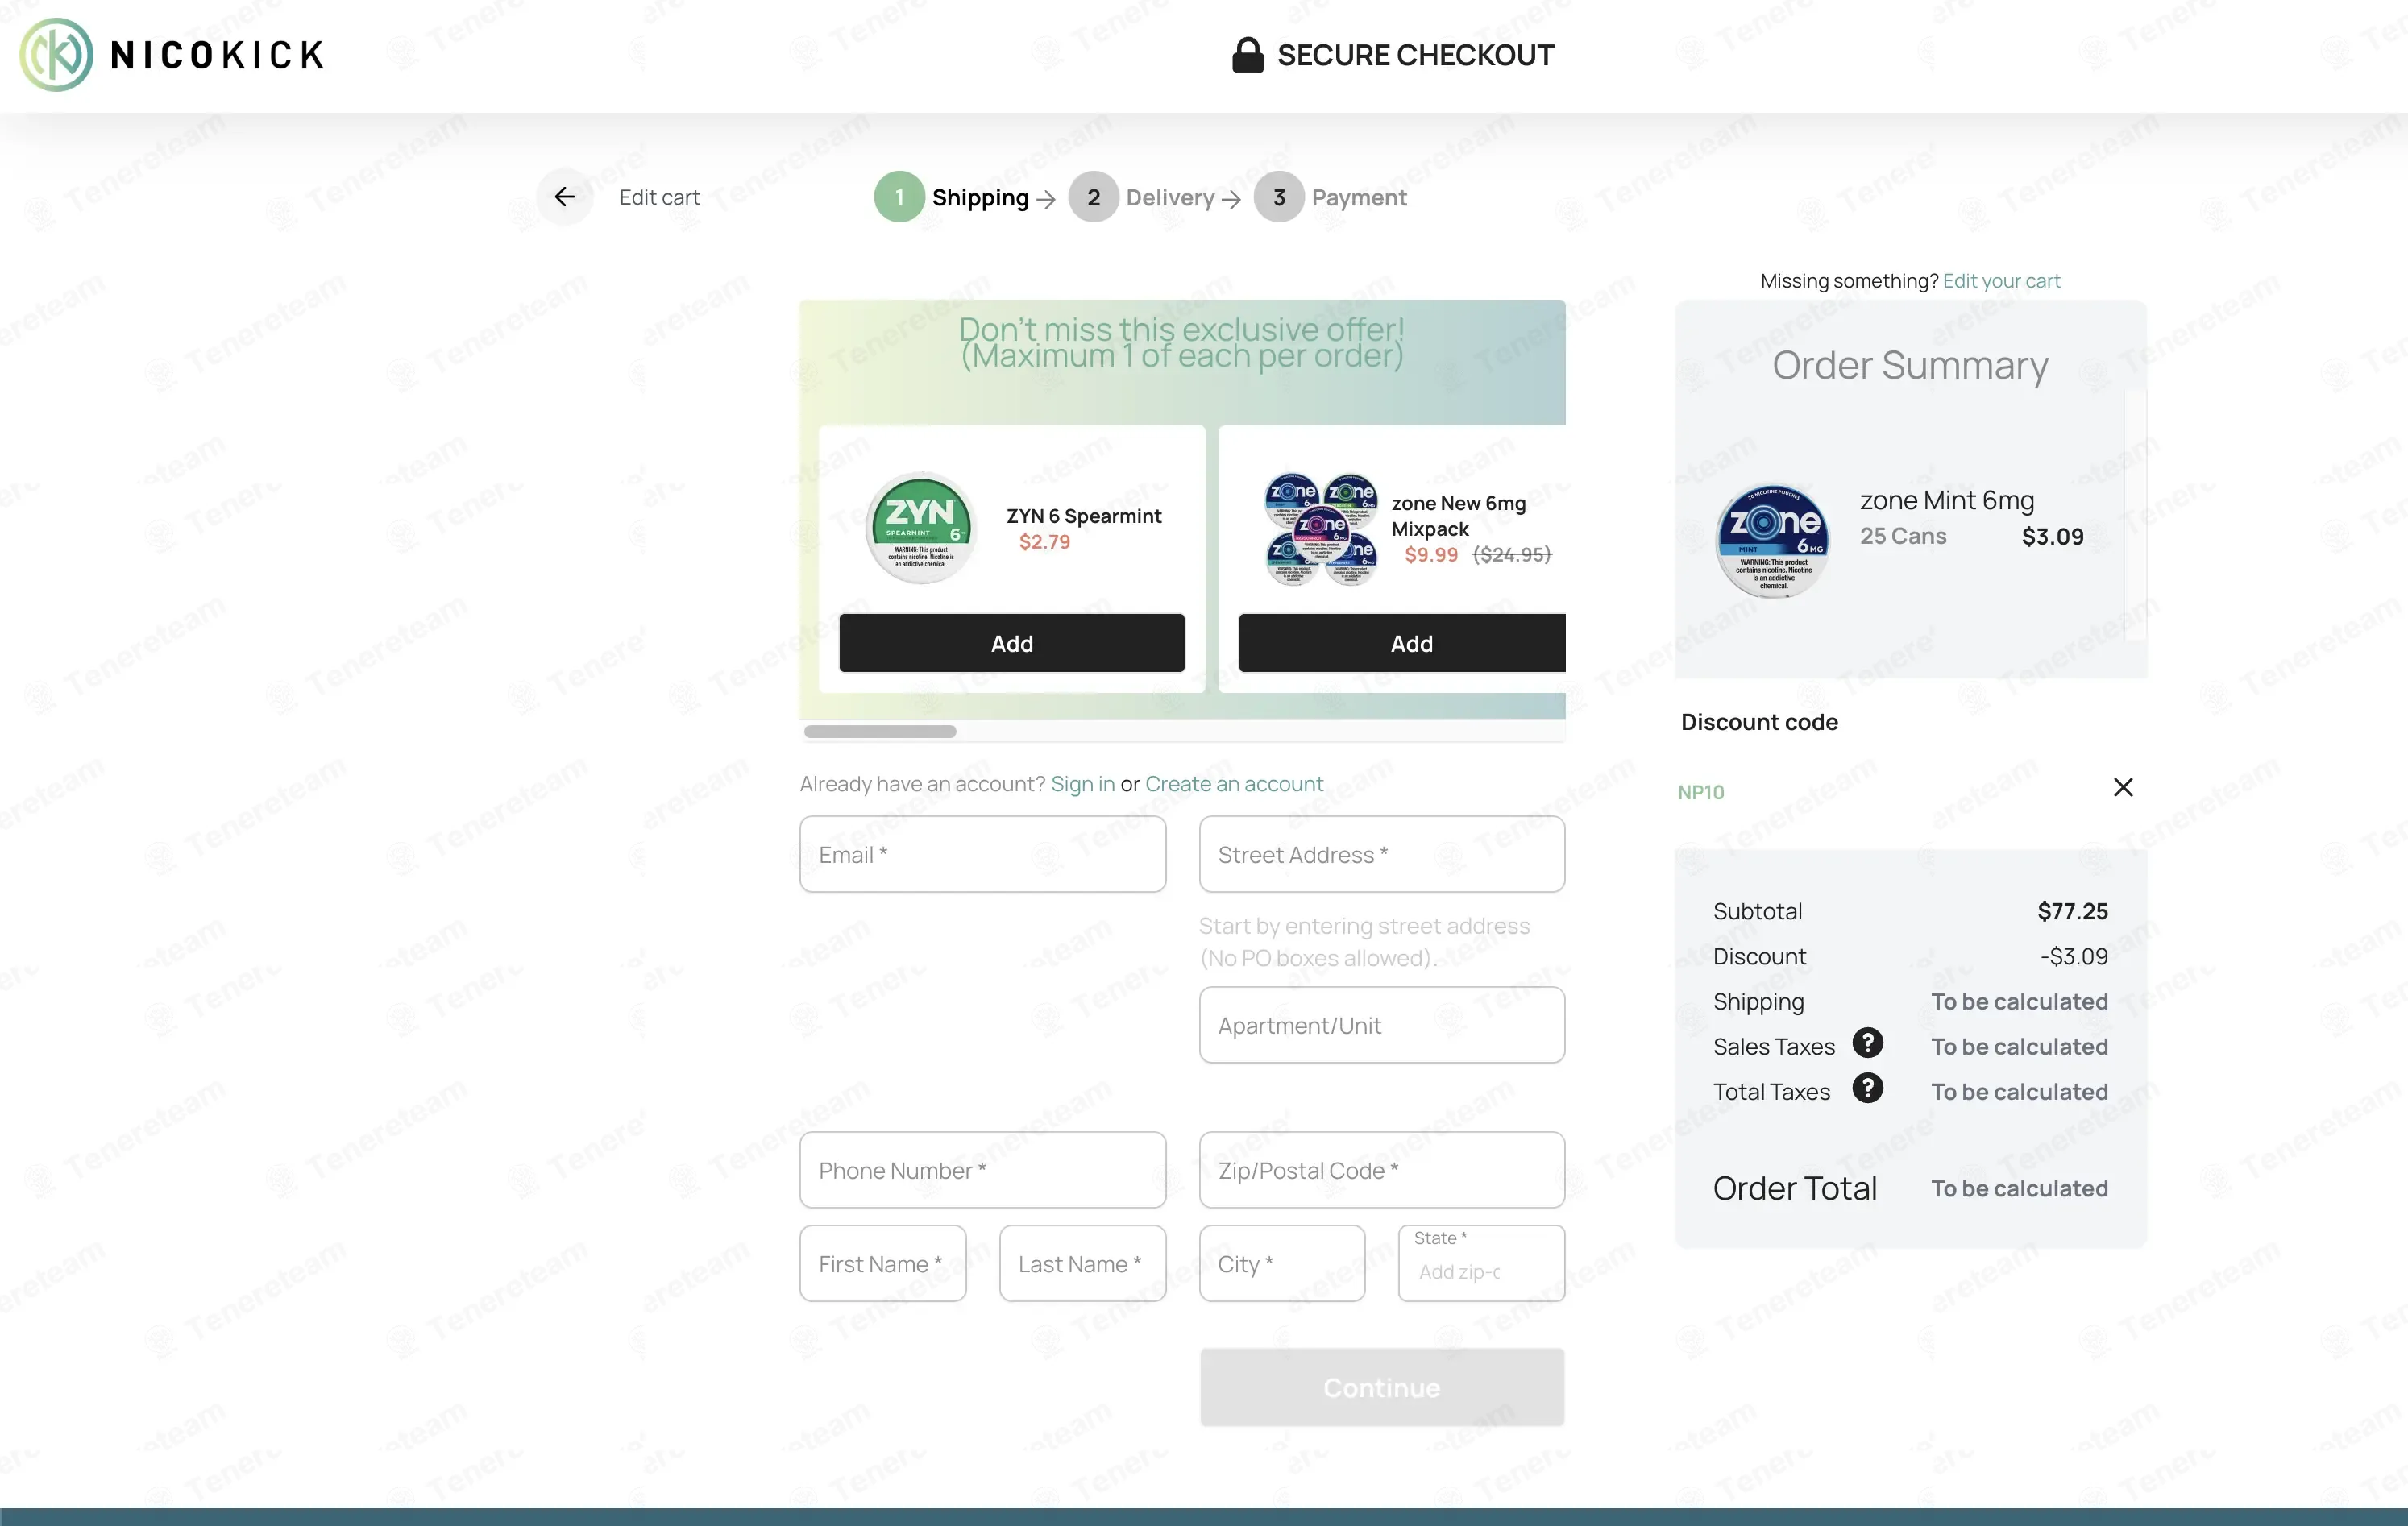Screen dimensions: 2408x1526
Task: Click the Order Summary heading
Action: click(1909, 365)
